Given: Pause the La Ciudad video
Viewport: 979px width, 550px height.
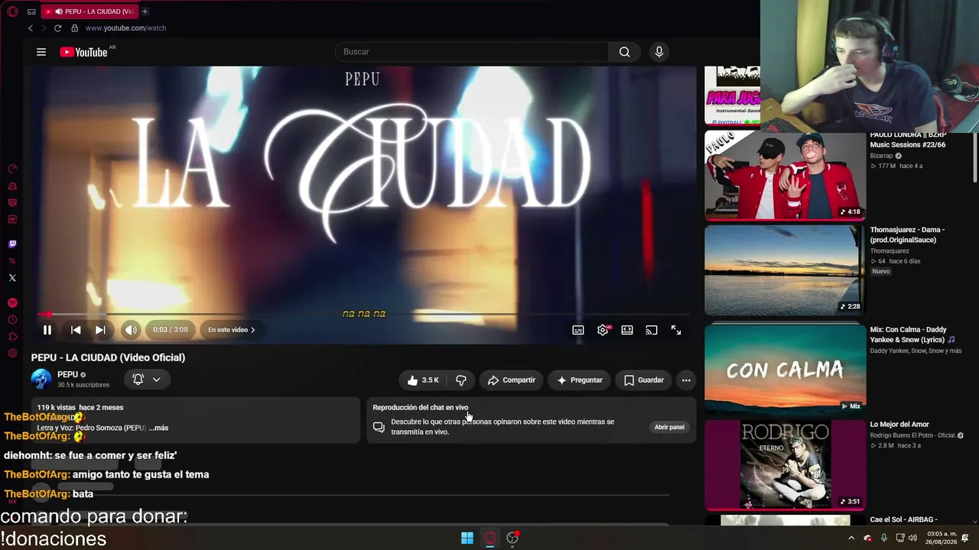Looking at the screenshot, I should click(x=47, y=330).
